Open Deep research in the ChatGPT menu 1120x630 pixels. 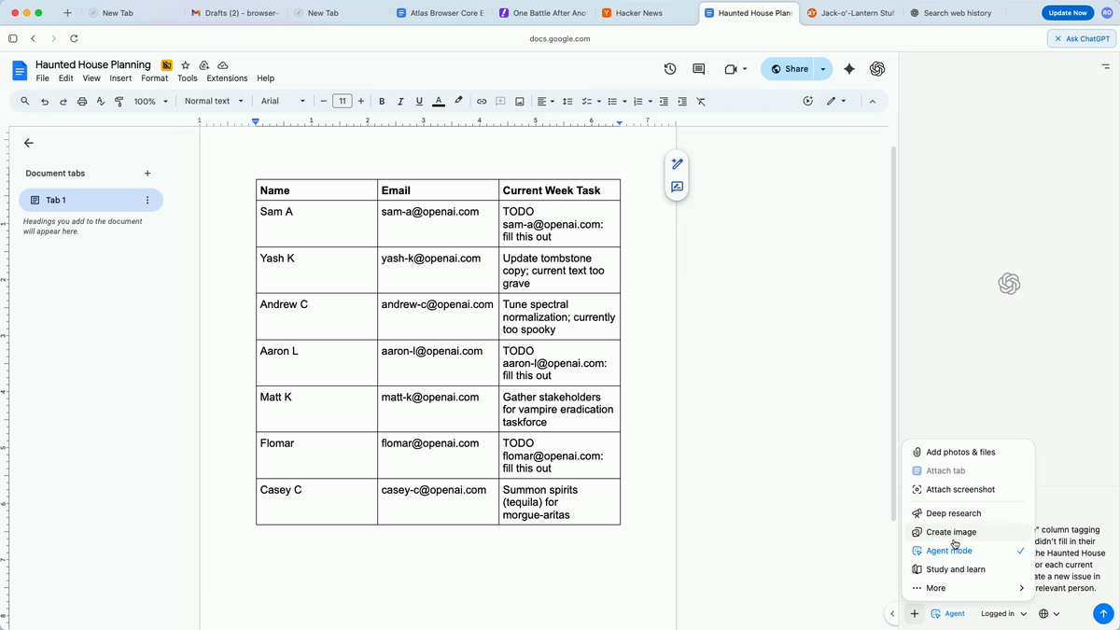pos(952,512)
